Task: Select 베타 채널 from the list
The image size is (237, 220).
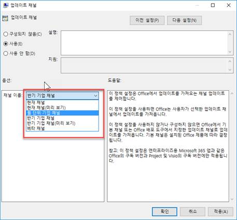Action: point(62,128)
